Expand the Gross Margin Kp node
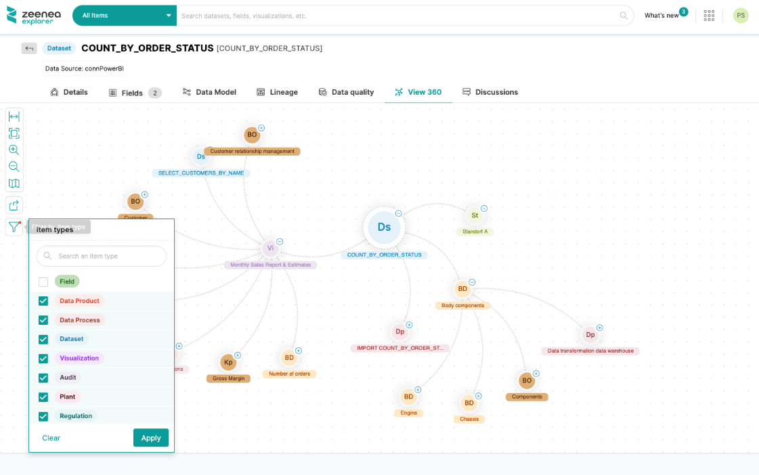 click(238, 355)
